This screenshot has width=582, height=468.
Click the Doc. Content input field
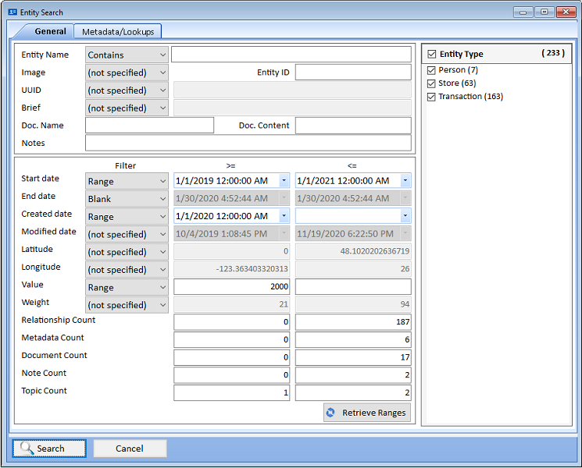353,126
